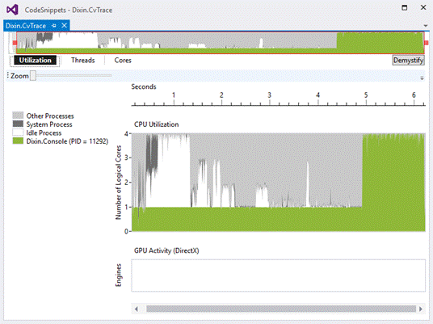The width and height of the screenshot is (433, 324).
Task: Click the Demystify button
Action: [x=408, y=61]
